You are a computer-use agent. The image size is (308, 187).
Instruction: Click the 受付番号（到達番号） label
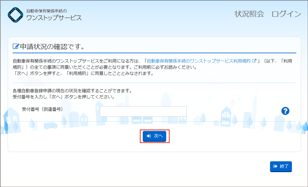pyautogui.click(x=42, y=109)
